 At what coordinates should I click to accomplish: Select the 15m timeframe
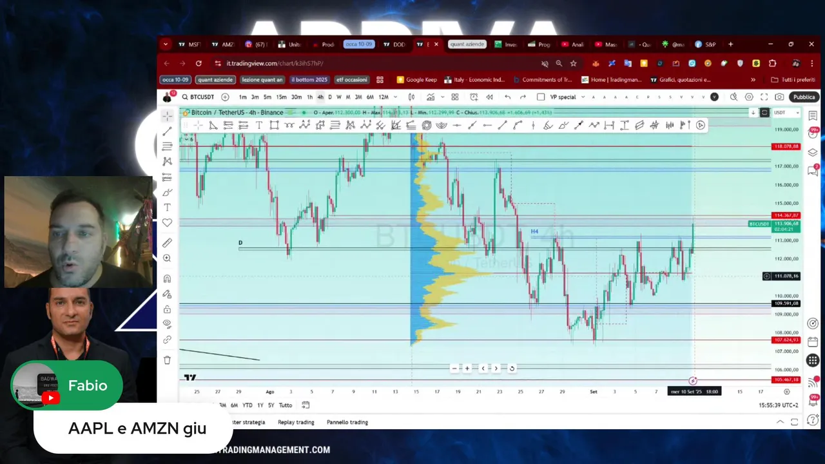(281, 97)
